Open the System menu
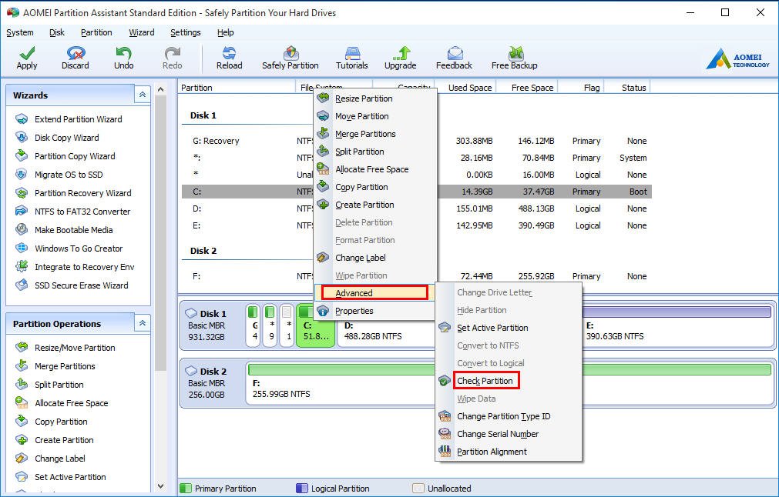 (x=20, y=32)
